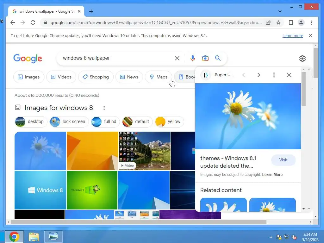Select the Videos filter chip
324x243 pixels.
(x=61, y=77)
